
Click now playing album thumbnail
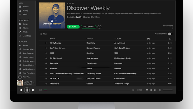tap(20, 83)
